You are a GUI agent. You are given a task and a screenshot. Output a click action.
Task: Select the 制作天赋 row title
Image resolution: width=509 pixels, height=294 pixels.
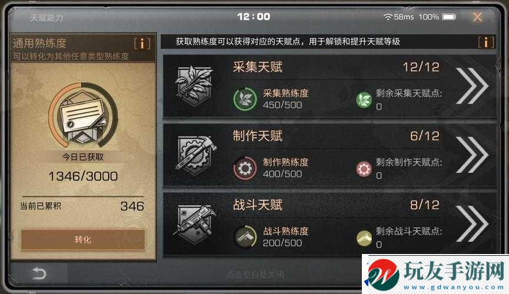click(x=257, y=136)
